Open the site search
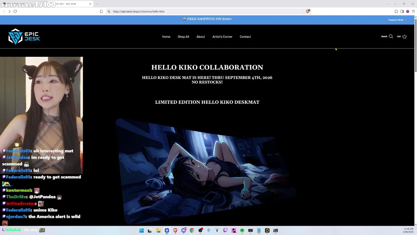 (x=391, y=37)
